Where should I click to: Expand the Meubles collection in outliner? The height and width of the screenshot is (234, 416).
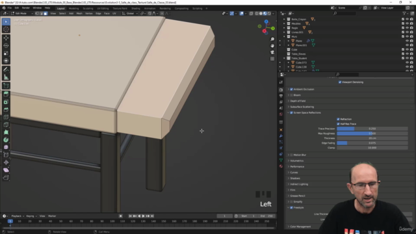tap(284, 23)
